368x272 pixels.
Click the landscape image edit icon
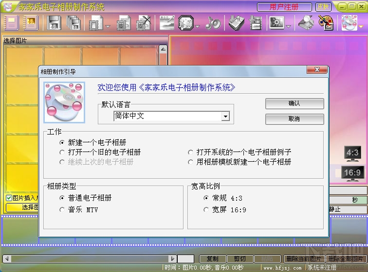167,23
